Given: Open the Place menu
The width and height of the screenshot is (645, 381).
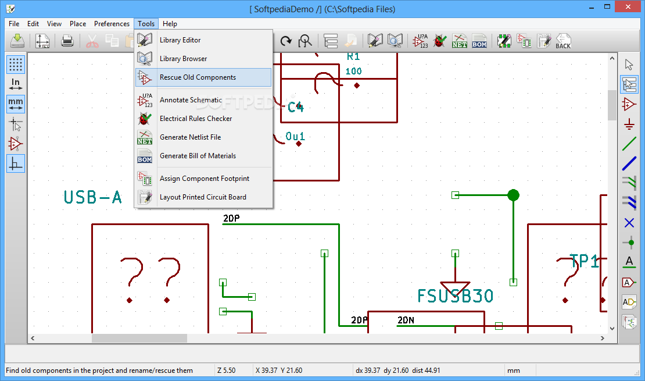Looking at the screenshot, I should coord(78,23).
